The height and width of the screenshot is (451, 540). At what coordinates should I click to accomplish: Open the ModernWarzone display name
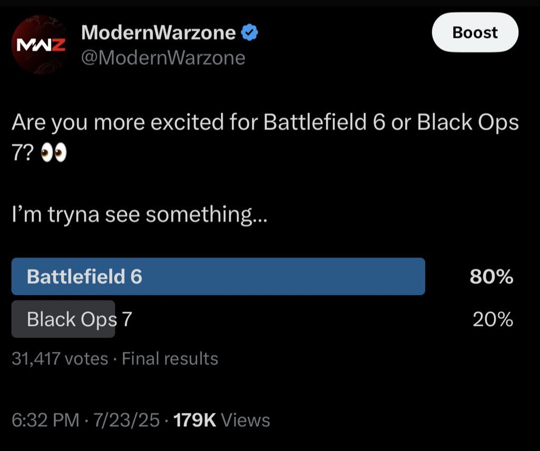(158, 33)
